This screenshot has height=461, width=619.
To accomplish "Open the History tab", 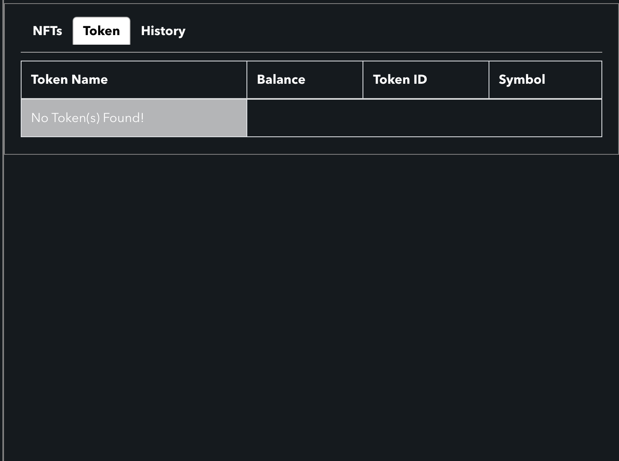I will (x=163, y=31).
